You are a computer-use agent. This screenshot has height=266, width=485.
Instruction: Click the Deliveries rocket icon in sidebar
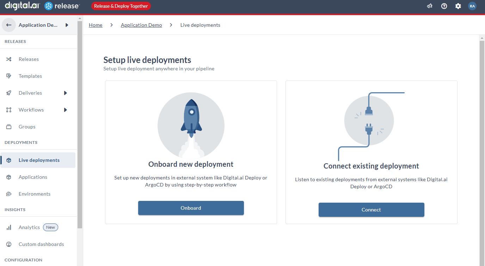click(9, 93)
